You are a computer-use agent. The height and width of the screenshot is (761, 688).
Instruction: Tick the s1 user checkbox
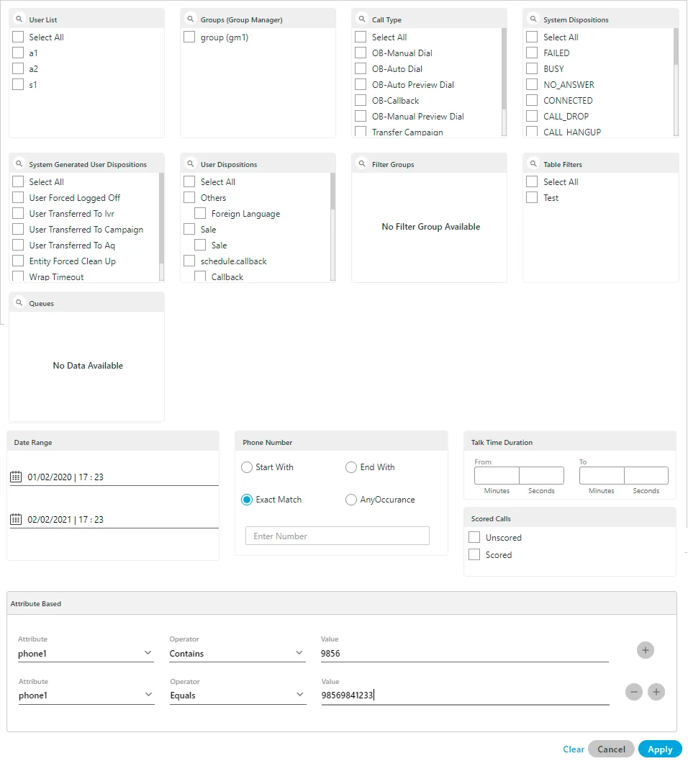(x=18, y=84)
